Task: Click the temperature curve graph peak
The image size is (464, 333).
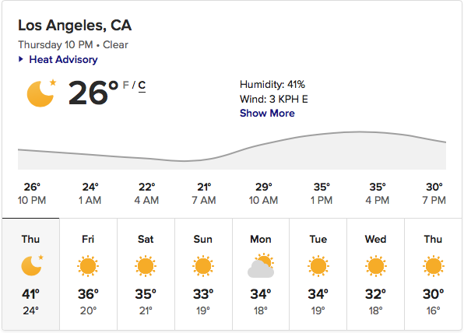Action: [360, 132]
